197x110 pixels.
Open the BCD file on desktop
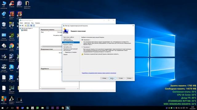coord(4,89)
